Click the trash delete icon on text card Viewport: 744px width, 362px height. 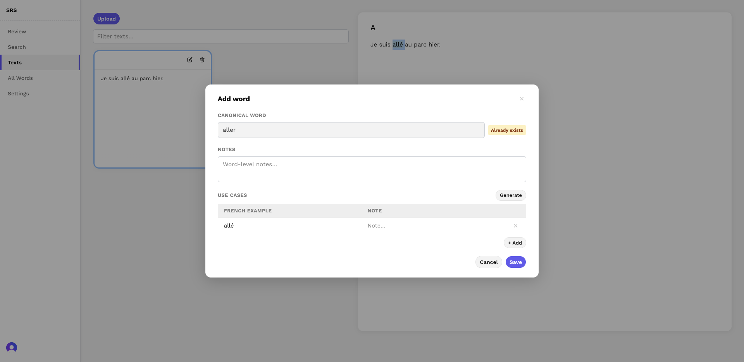point(202,60)
